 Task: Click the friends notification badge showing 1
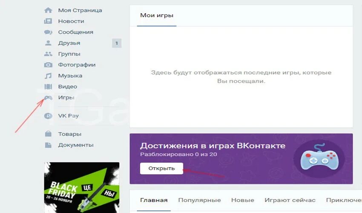click(x=117, y=43)
